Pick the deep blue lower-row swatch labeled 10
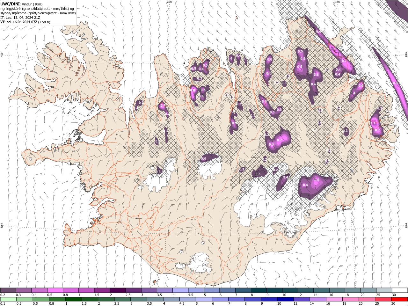Screen dimensions: 408x306 285,299
